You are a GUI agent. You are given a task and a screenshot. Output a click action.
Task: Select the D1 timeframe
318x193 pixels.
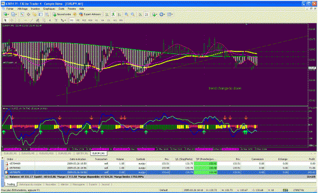click(x=109, y=20)
